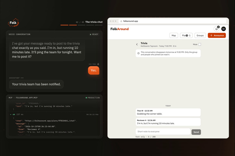Click the orange 'Yes.' reply bubble
This screenshot has width=235, height=156.
[x=94, y=70]
